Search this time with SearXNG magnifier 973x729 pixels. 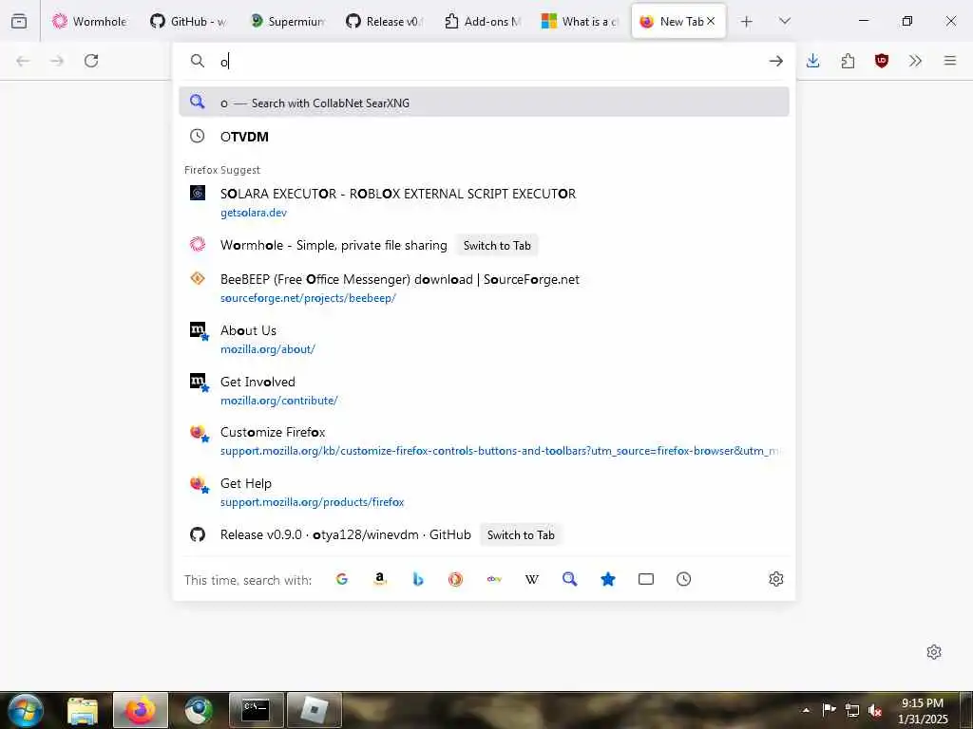[x=570, y=579]
